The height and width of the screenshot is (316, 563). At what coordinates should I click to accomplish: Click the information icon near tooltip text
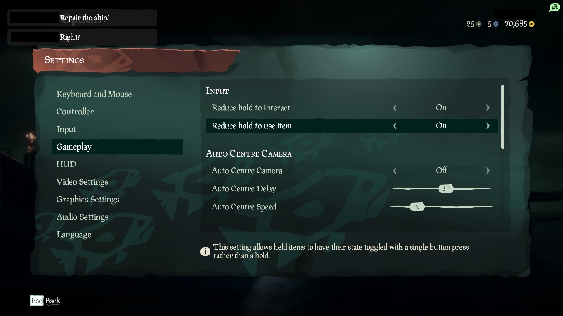[x=205, y=251]
